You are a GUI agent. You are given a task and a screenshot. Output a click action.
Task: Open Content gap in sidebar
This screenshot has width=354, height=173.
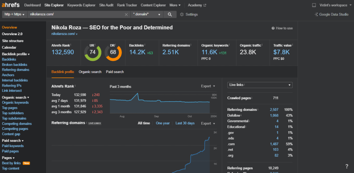[x=11, y=134]
